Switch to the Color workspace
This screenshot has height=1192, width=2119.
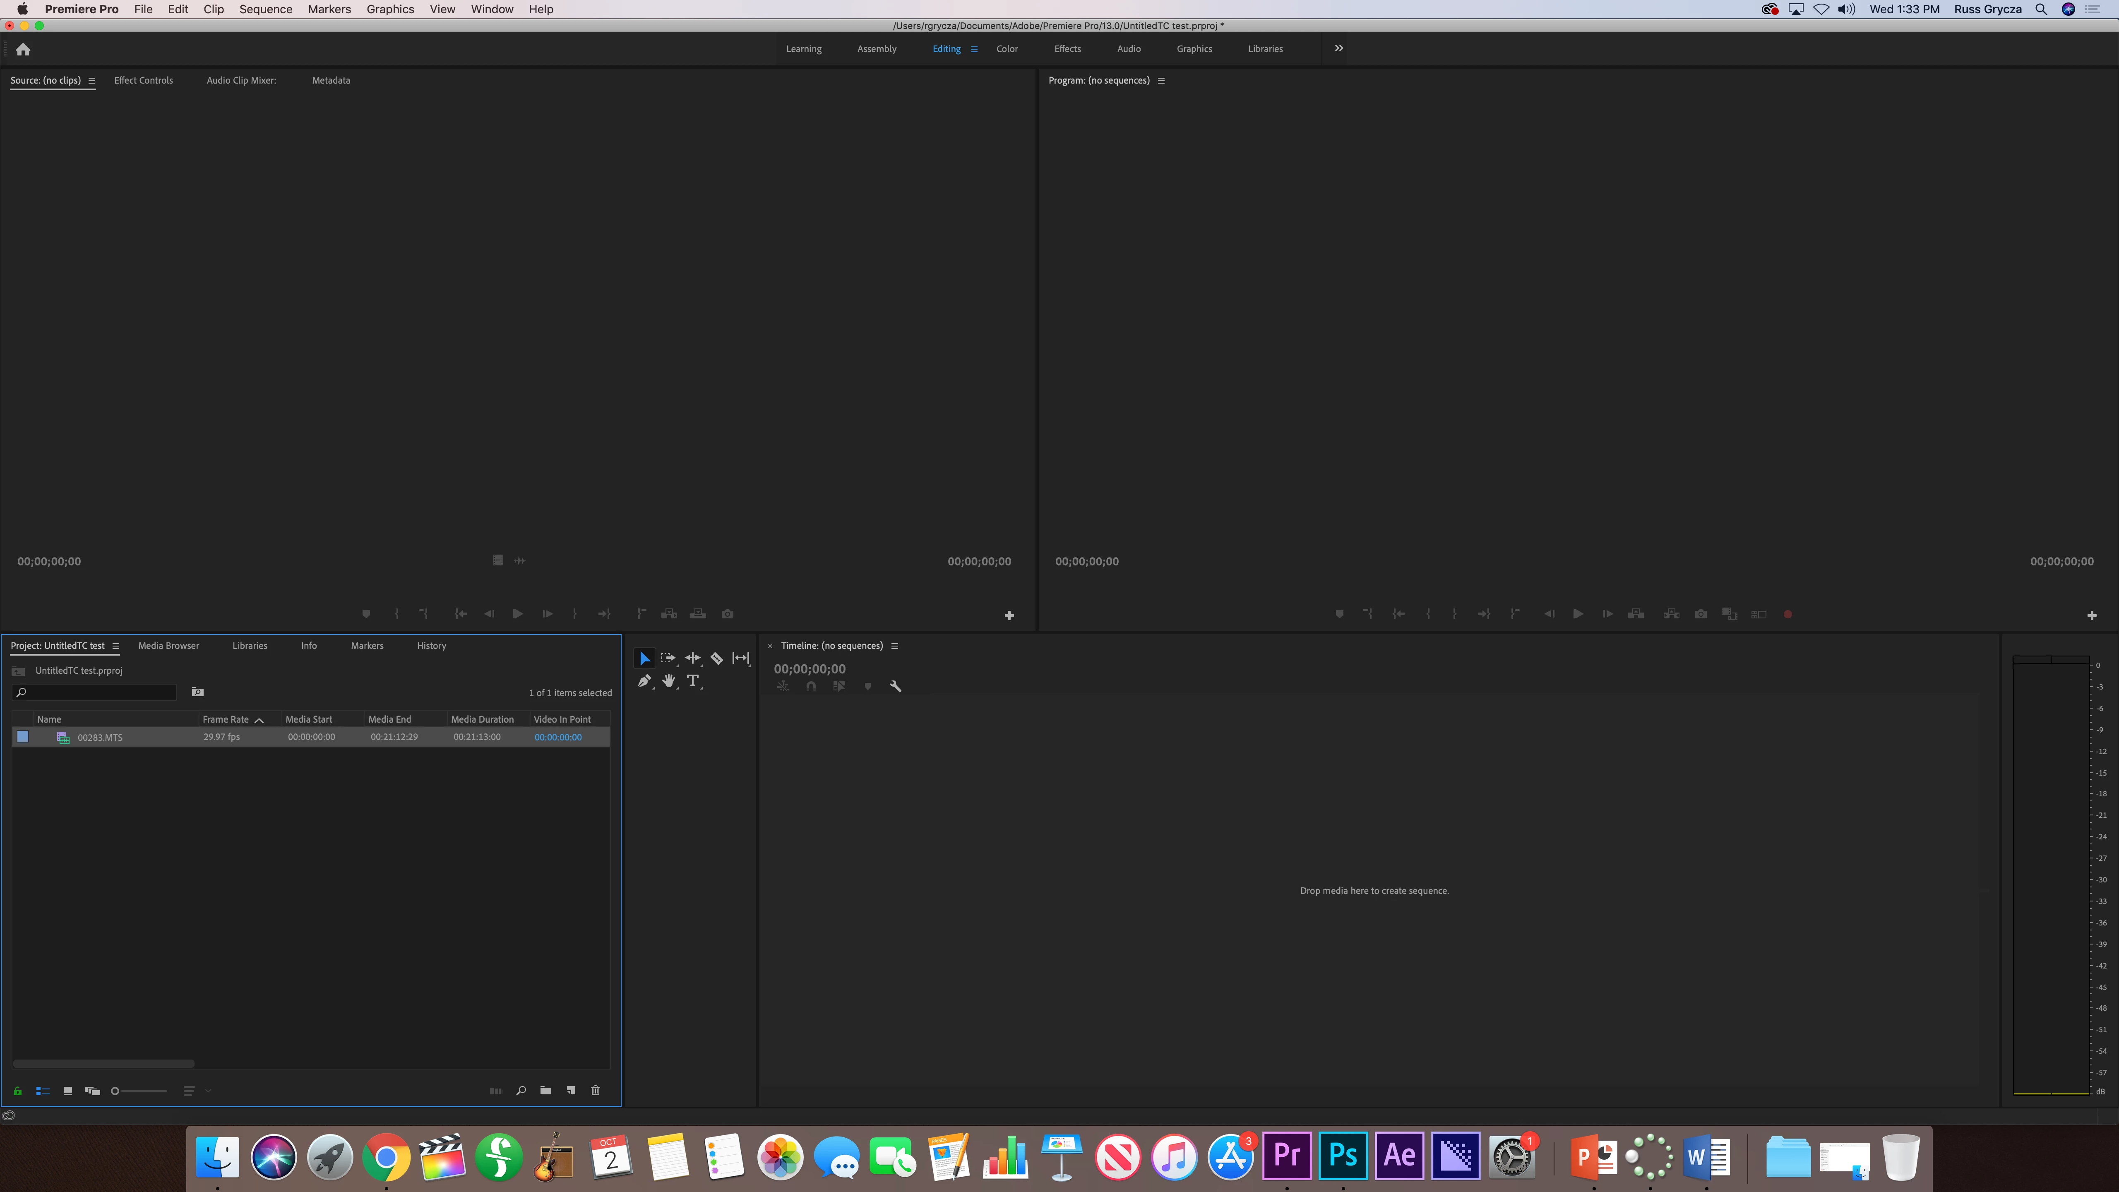1007,49
